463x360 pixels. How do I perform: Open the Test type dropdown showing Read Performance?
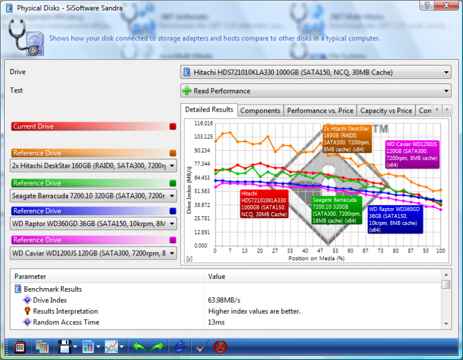point(316,91)
